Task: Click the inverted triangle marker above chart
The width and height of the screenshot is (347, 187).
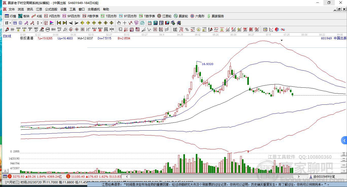Action: pyautogui.click(x=282, y=40)
